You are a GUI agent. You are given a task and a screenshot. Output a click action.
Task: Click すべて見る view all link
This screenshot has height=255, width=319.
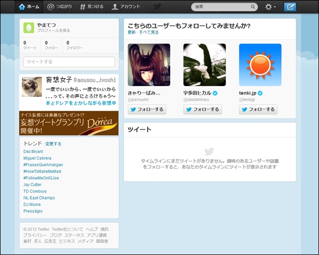(149, 32)
